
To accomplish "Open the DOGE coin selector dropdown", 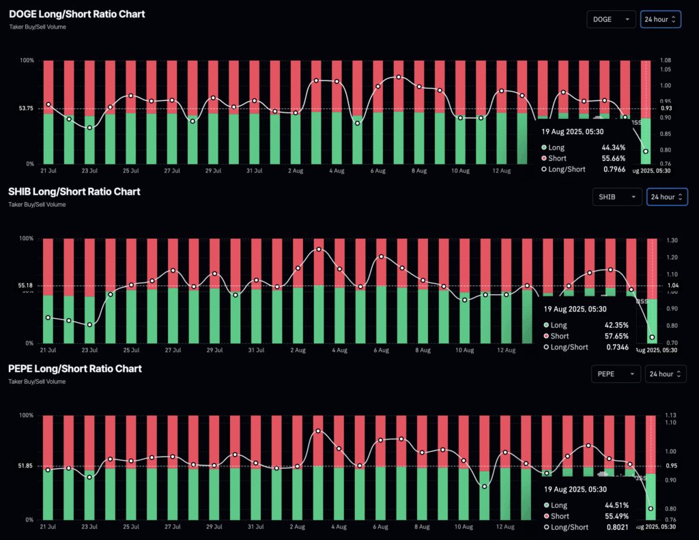I will (611, 19).
